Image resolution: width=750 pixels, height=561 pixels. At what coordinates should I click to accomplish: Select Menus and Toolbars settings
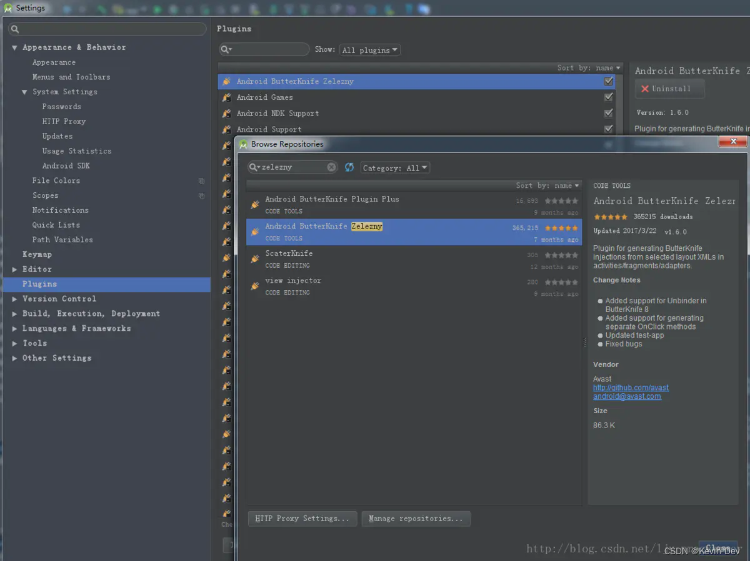coord(71,77)
